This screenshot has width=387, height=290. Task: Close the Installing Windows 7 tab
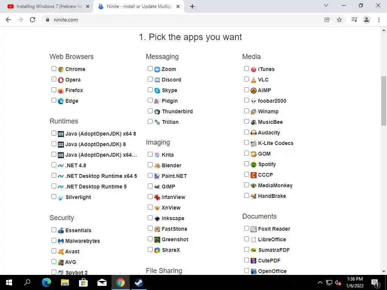[88, 7]
